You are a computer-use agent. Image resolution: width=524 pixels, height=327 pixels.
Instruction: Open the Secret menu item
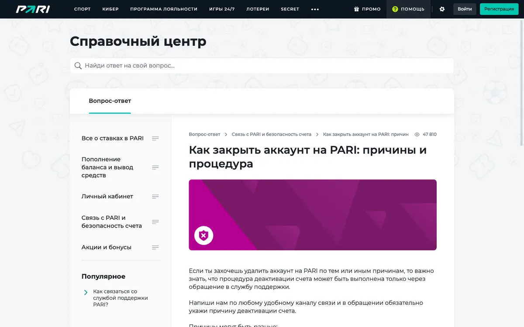click(290, 9)
